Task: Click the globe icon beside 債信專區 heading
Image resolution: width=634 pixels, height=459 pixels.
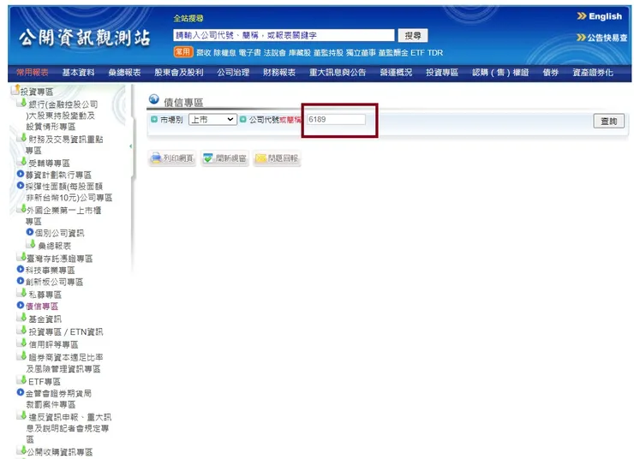Action: 153,99
